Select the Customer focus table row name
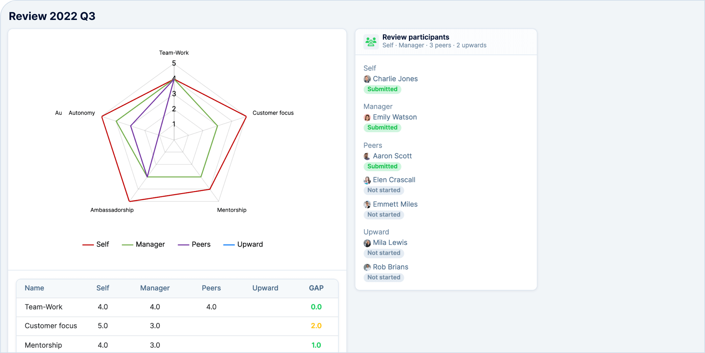This screenshot has width=705, height=353. 51,326
